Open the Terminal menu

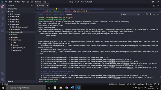click(38, 2)
